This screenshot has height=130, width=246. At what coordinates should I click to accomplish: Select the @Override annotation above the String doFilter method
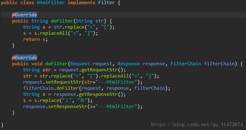click(24, 15)
